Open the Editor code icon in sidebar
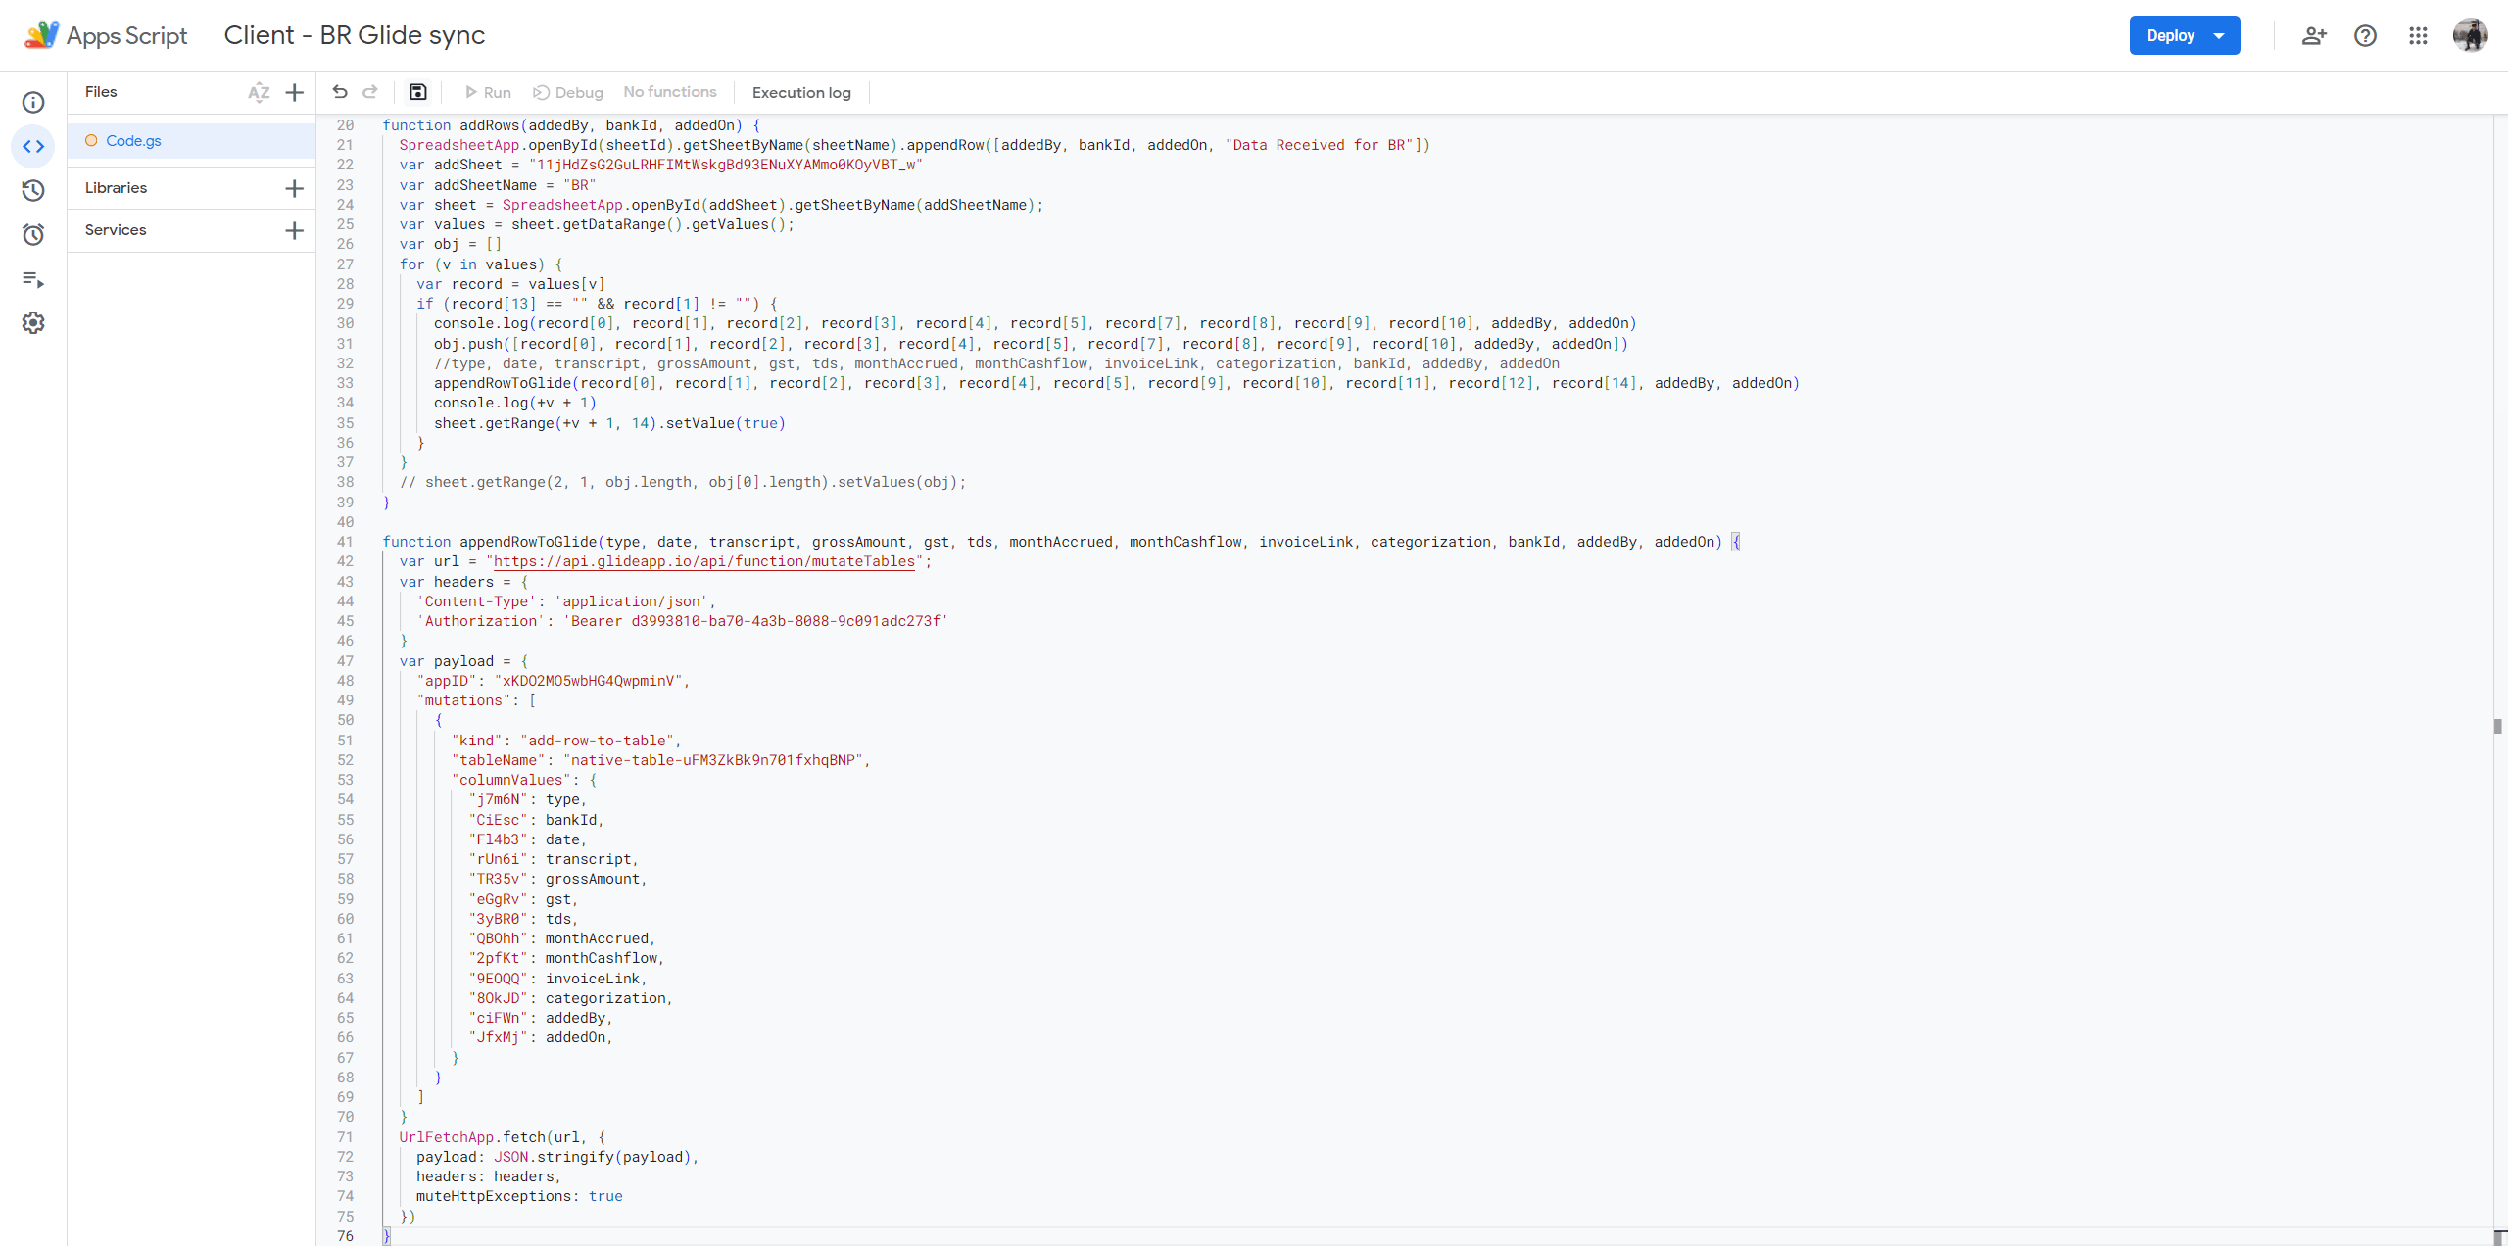2508x1246 pixels. [33, 147]
